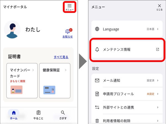Image resolution: width=166 pixels, height=124 pixels.
Task: Open the マイナンバーカード card
Action: [x=22, y=81]
